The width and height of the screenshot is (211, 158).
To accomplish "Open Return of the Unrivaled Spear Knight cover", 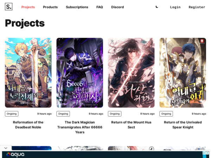I will click(x=183, y=73).
